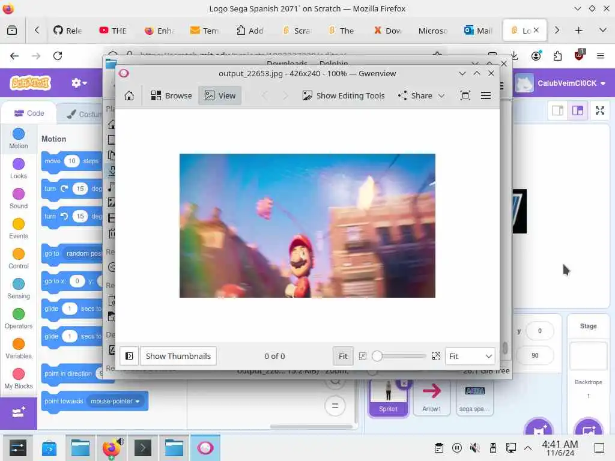Select the Arrow1 sprite
The image size is (615, 461).
(x=431, y=398)
